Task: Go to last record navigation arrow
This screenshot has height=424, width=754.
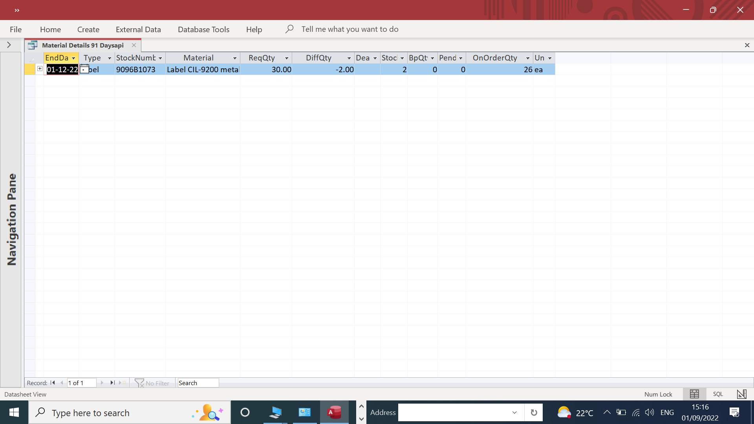Action: [113, 383]
